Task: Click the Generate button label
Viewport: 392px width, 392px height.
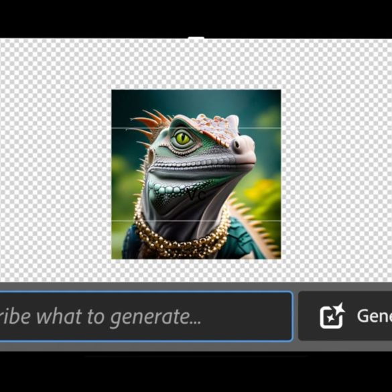Action: click(375, 316)
